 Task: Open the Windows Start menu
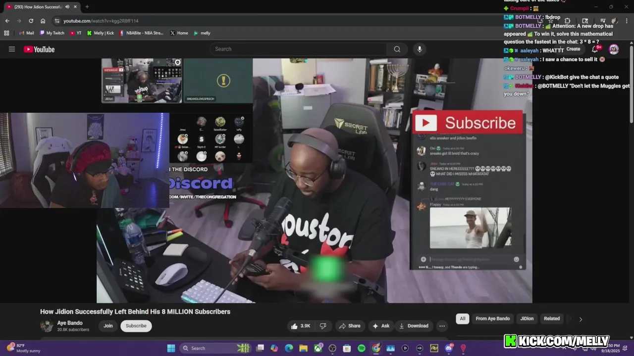point(171,348)
